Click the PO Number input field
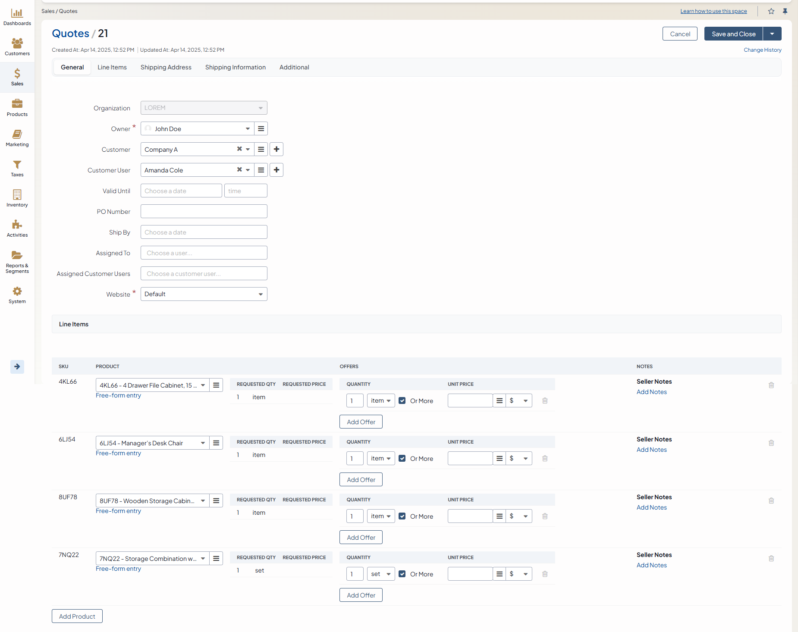The image size is (798, 632). (x=204, y=211)
